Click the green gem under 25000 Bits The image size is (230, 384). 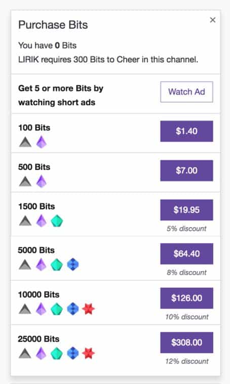pyautogui.click(x=57, y=353)
